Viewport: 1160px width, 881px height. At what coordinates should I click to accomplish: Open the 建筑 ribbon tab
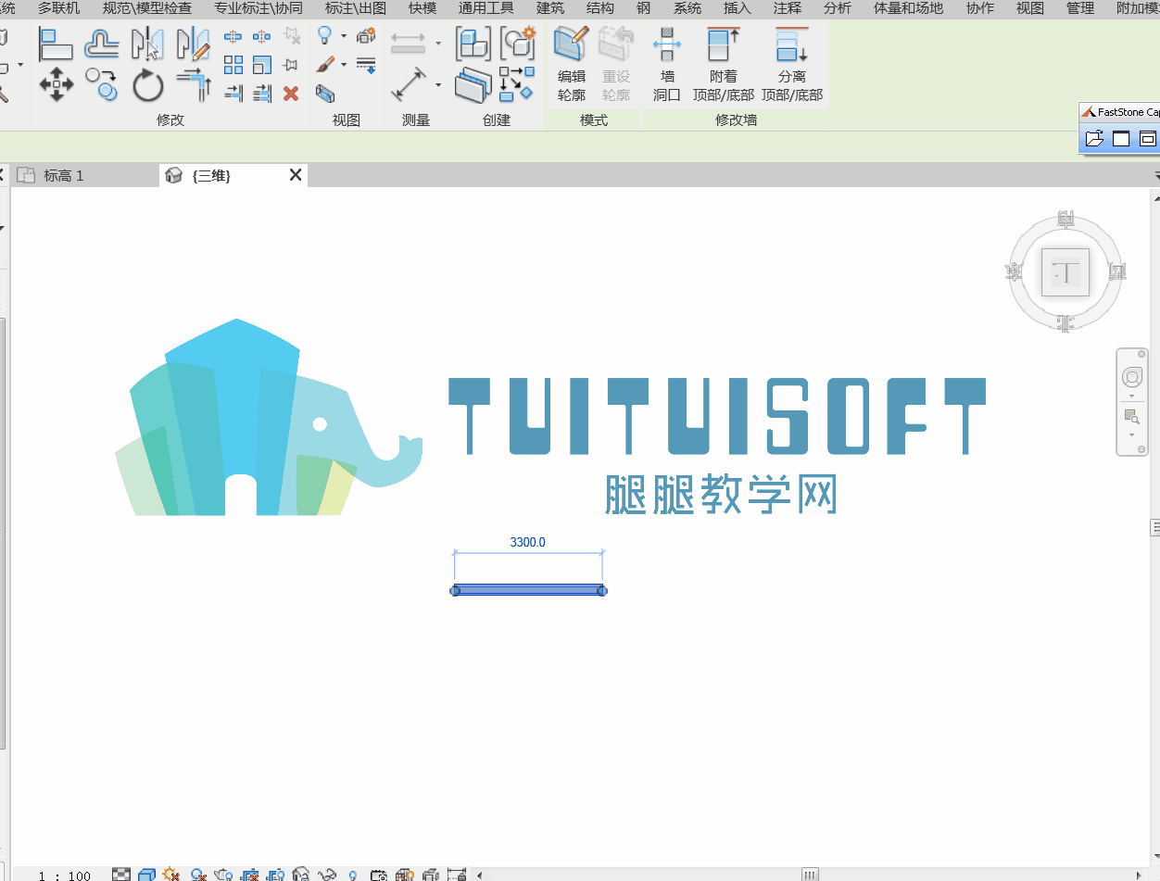coord(550,8)
